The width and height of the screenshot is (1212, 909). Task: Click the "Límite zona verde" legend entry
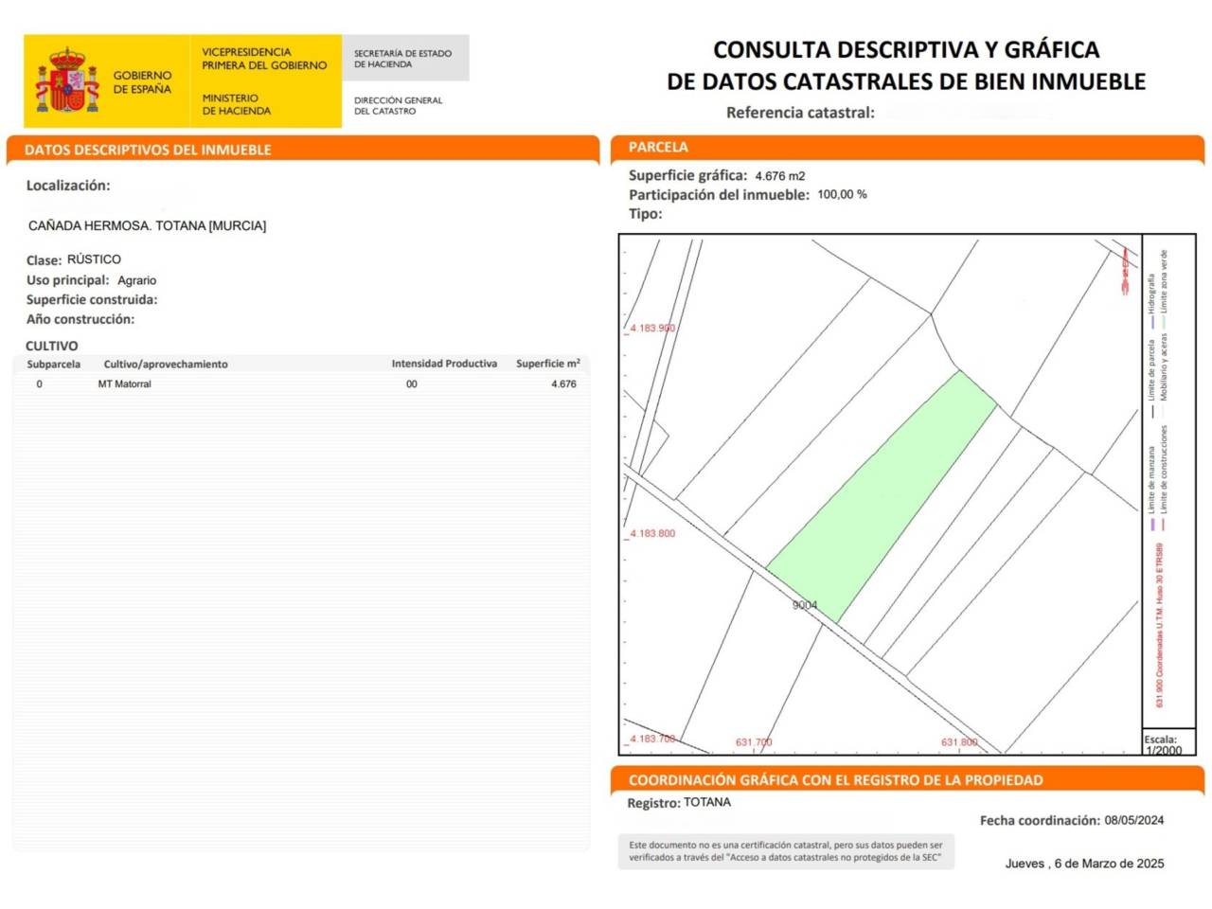click(1164, 287)
